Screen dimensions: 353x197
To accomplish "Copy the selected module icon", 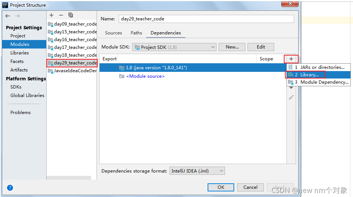I will point(71,15).
